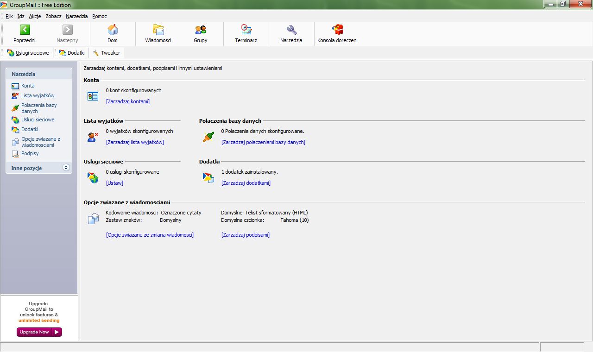Click the message options document icon

(x=93, y=219)
